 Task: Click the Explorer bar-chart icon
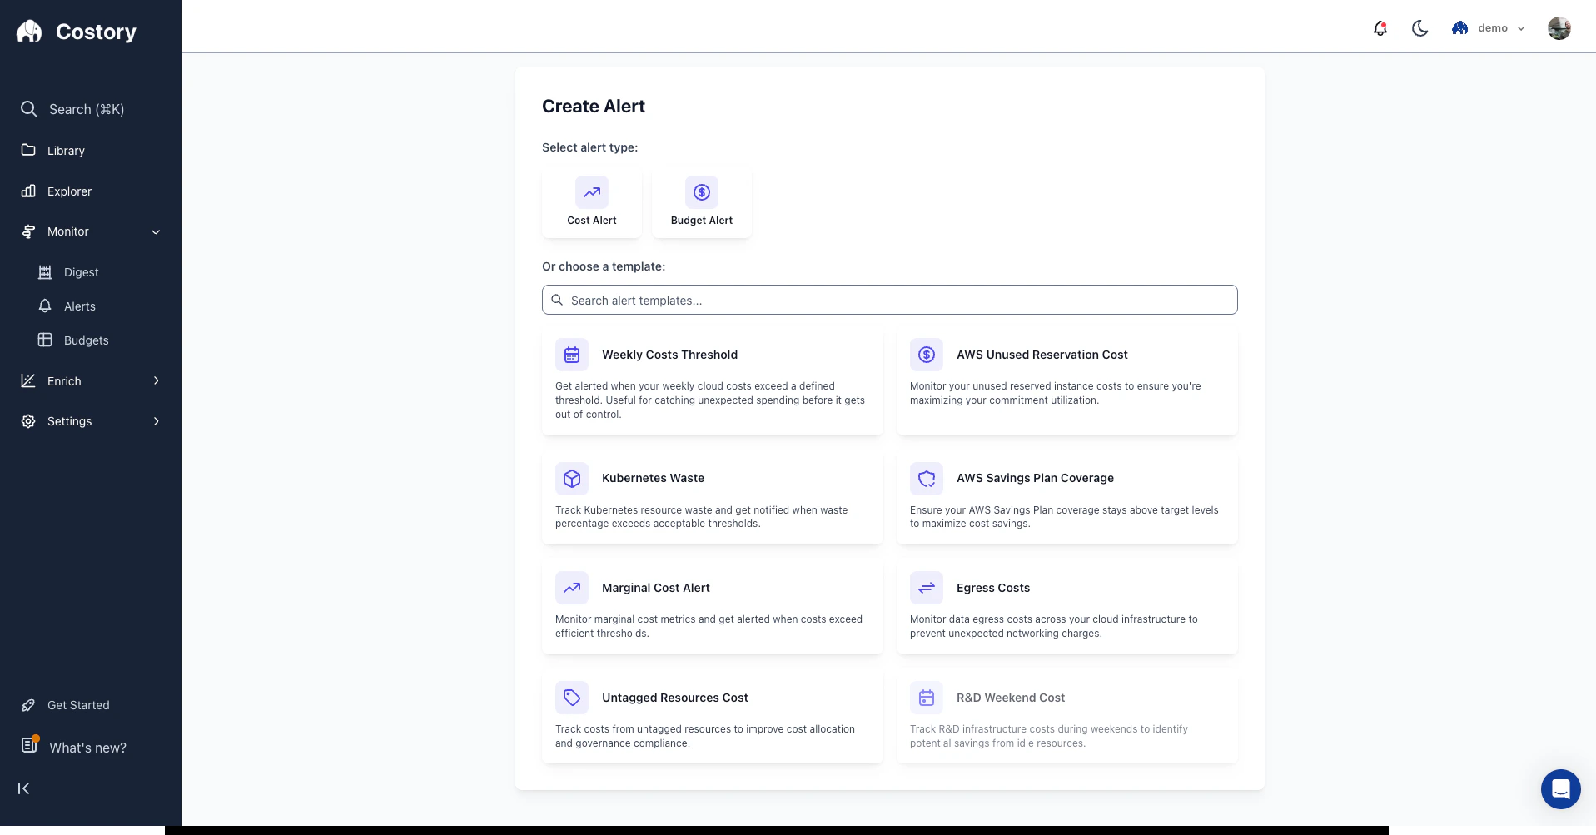click(x=28, y=191)
